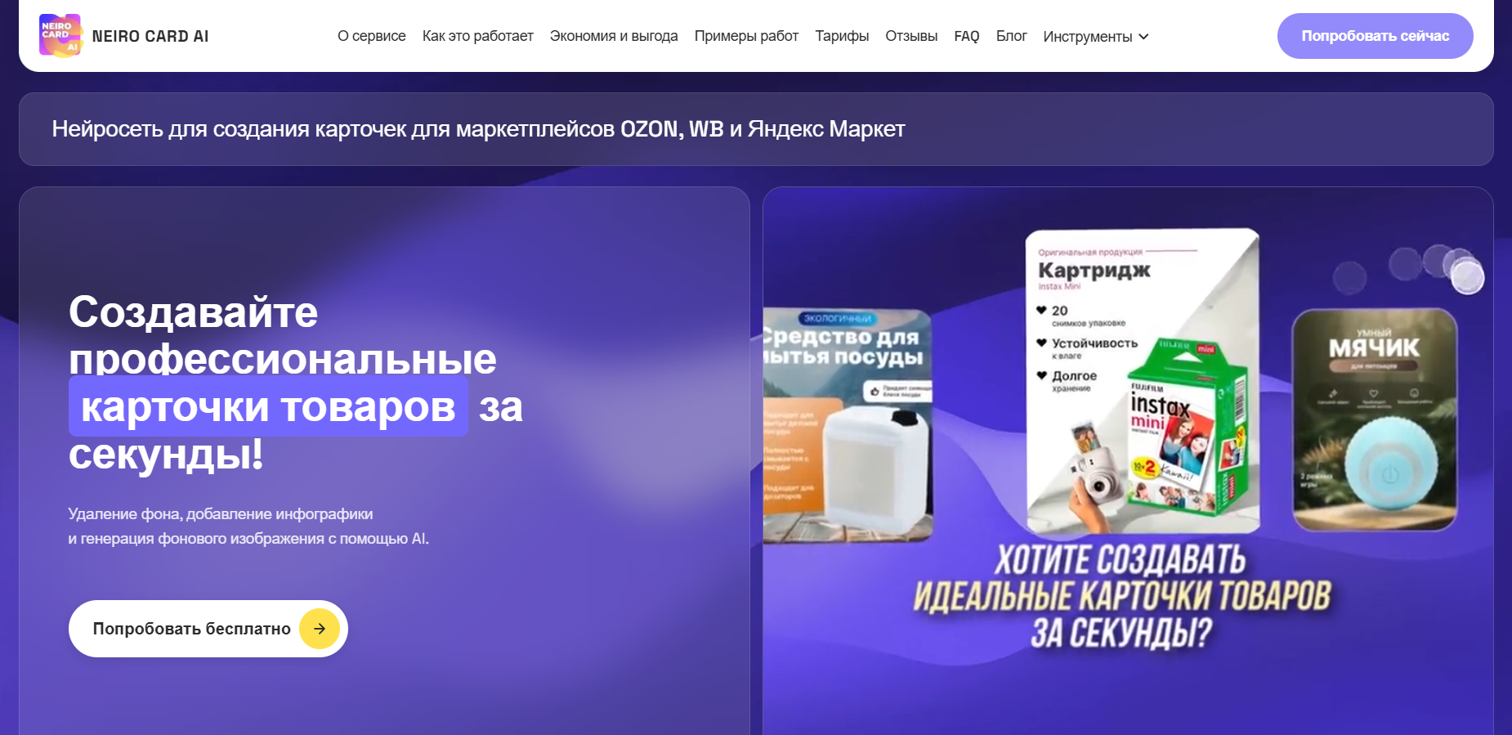1512x735 pixels.
Task: Click the NEIRO CARD AI brand name
Action: [150, 37]
